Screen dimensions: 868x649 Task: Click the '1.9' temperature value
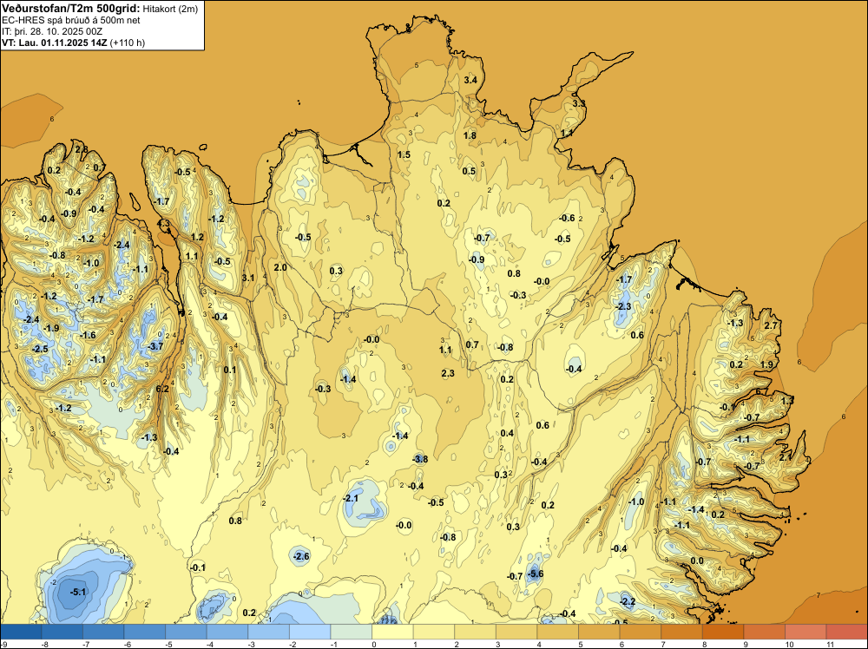tap(766, 364)
